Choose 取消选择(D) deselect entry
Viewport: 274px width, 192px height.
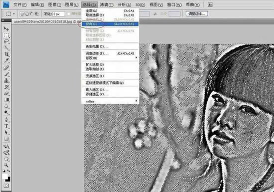pyautogui.click(x=110, y=15)
